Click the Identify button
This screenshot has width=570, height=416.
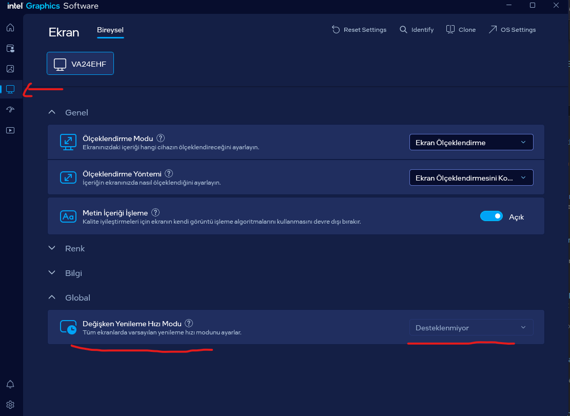coord(417,30)
